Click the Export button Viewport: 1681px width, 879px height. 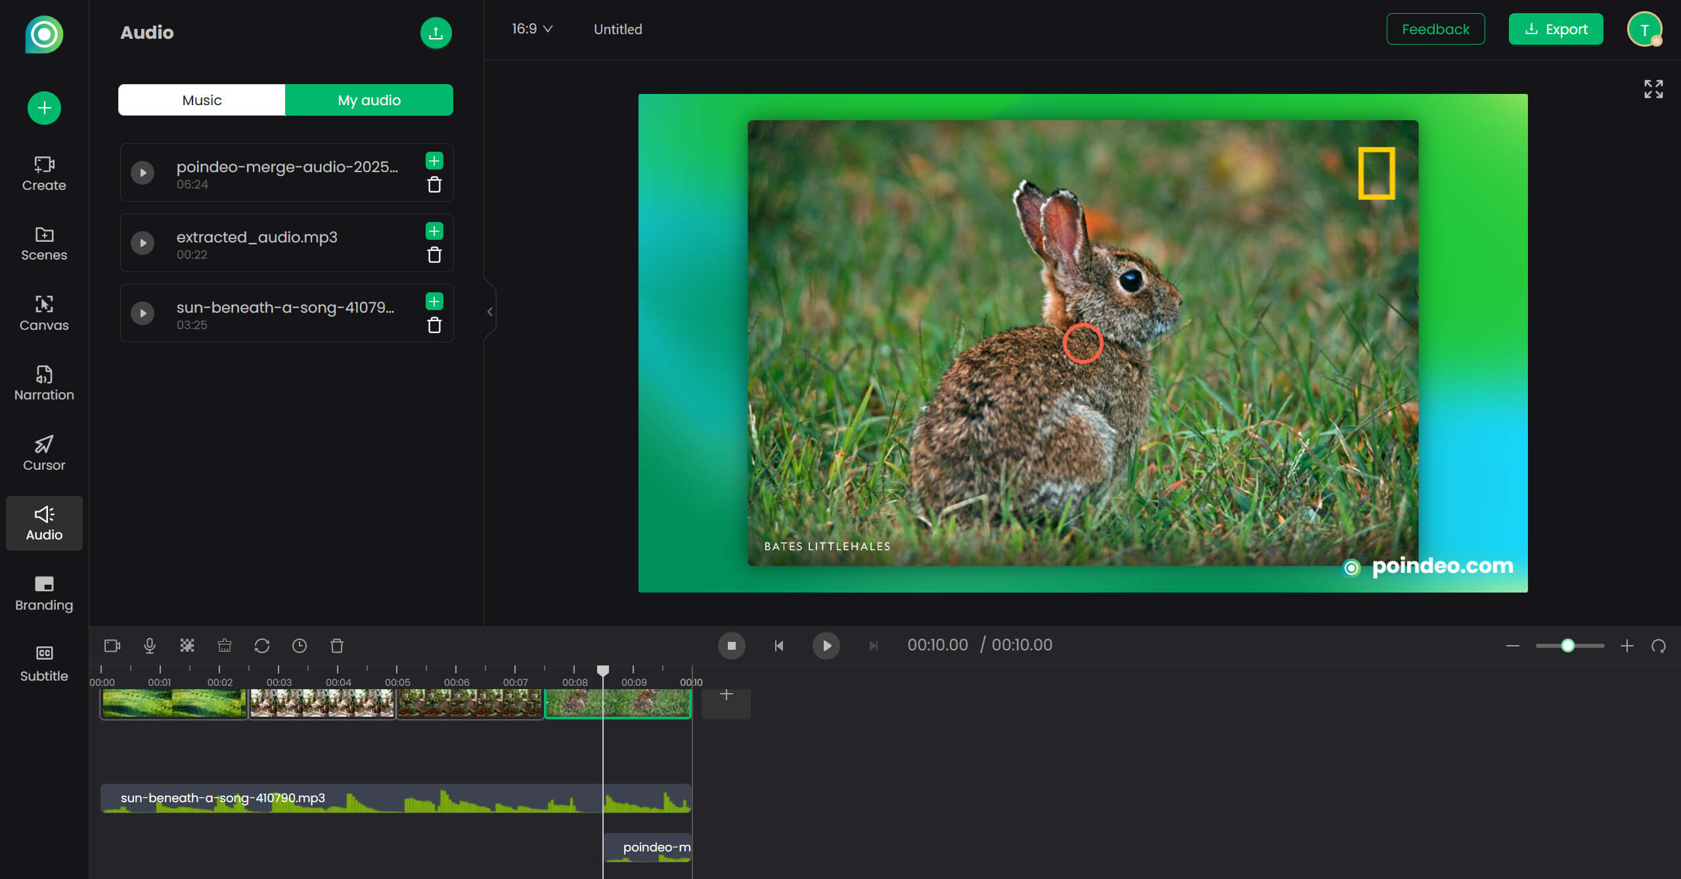pyautogui.click(x=1556, y=29)
